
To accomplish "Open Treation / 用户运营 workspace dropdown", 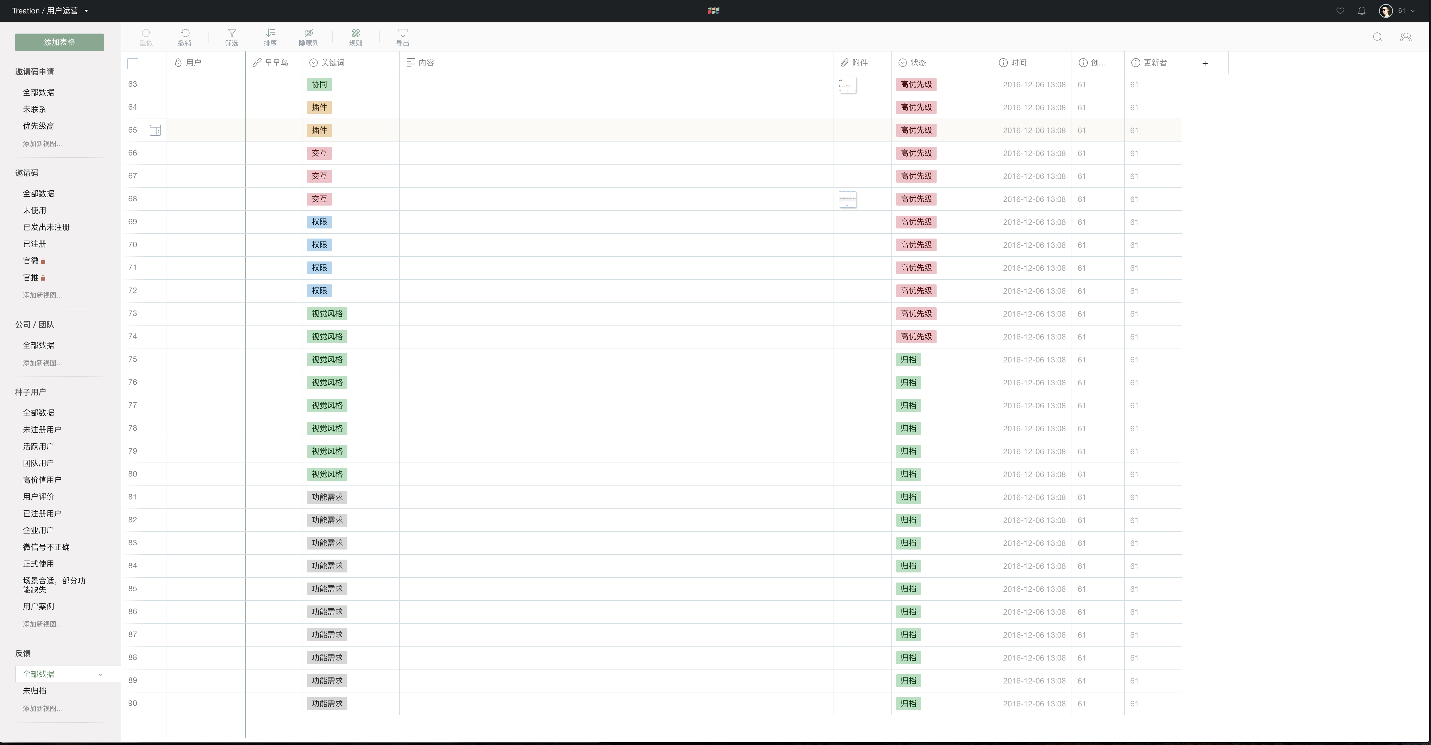I will click(50, 11).
